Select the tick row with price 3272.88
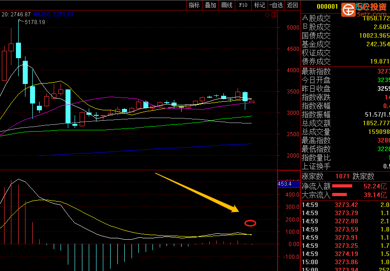 point(345,221)
